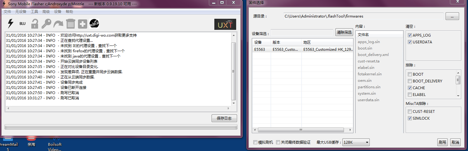Click the 地区 column header
The image size is (468, 151).
(327, 42)
